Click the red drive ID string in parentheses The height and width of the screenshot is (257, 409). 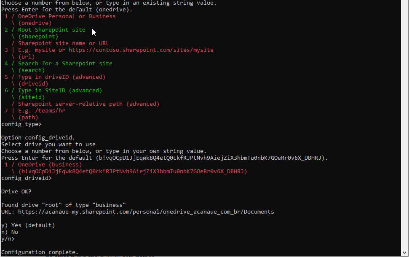tap(133, 171)
